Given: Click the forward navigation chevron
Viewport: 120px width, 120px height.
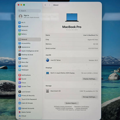Looking at the screenshot, I should tap(50, 5).
